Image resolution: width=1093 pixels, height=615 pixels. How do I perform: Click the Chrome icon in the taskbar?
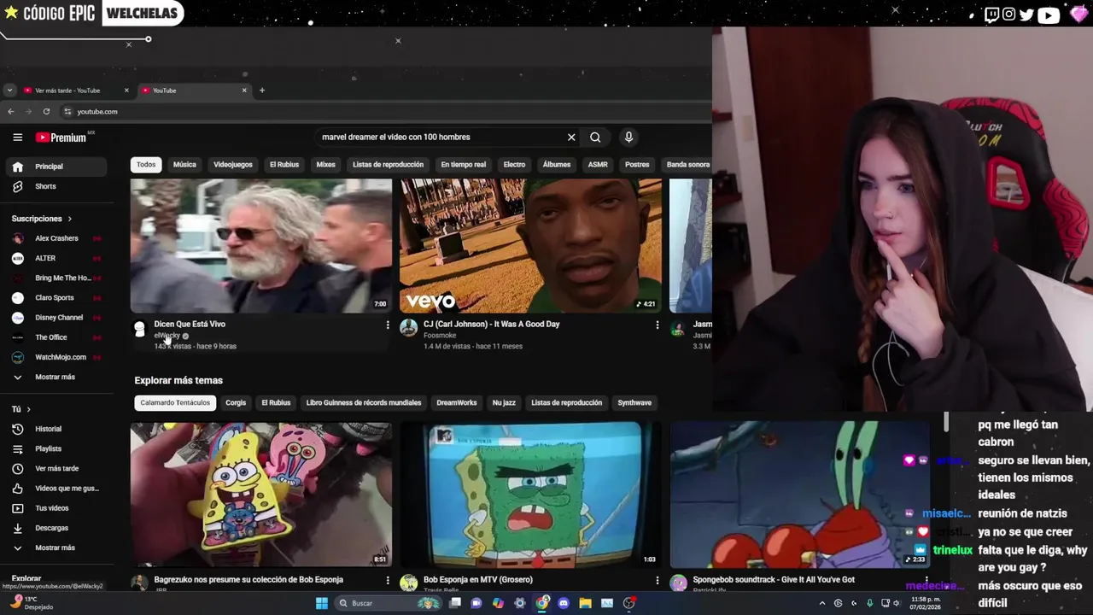pos(542,603)
